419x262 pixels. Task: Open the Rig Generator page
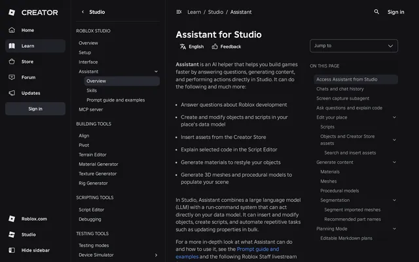click(93, 183)
